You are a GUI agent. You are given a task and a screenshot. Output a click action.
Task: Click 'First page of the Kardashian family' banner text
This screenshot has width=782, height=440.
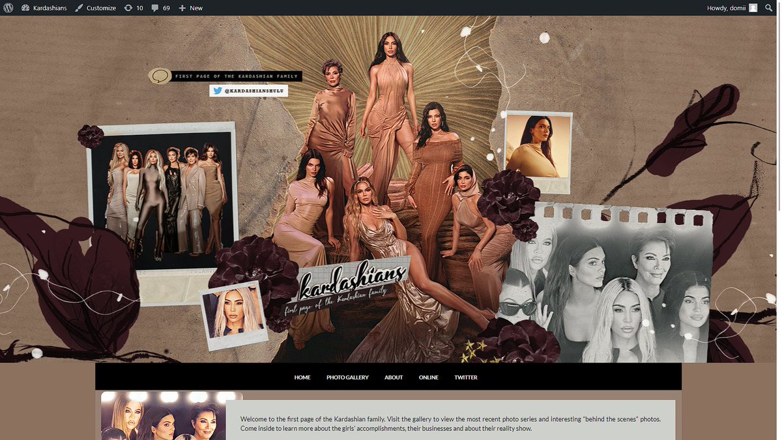[237, 76]
